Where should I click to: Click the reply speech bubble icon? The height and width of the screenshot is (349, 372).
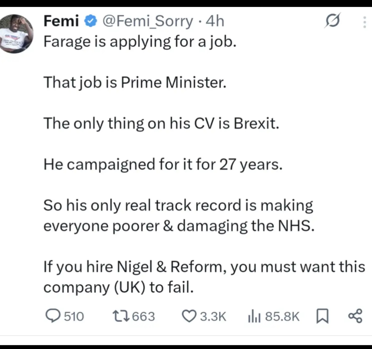pyautogui.click(x=53, y=316)
